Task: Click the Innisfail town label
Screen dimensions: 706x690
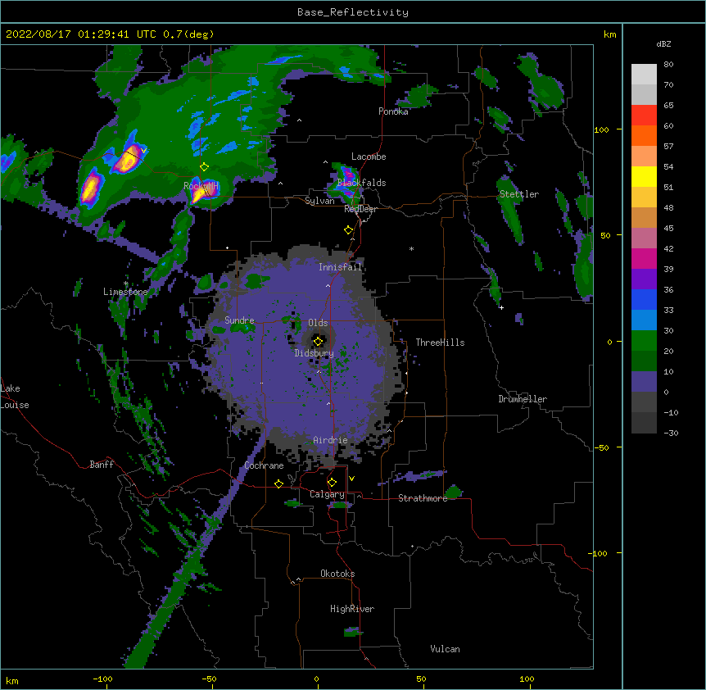Action: click(340, 267)
